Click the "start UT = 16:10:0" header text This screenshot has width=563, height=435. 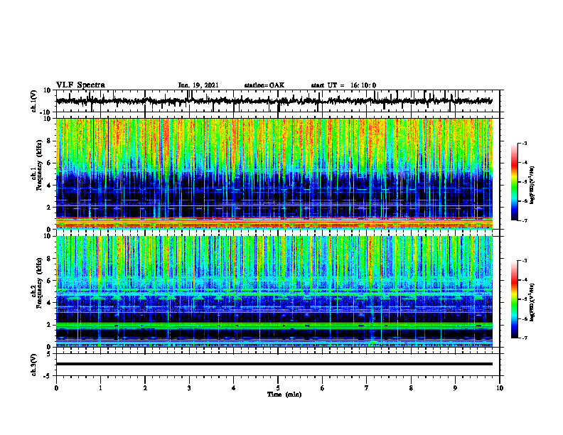343,85
